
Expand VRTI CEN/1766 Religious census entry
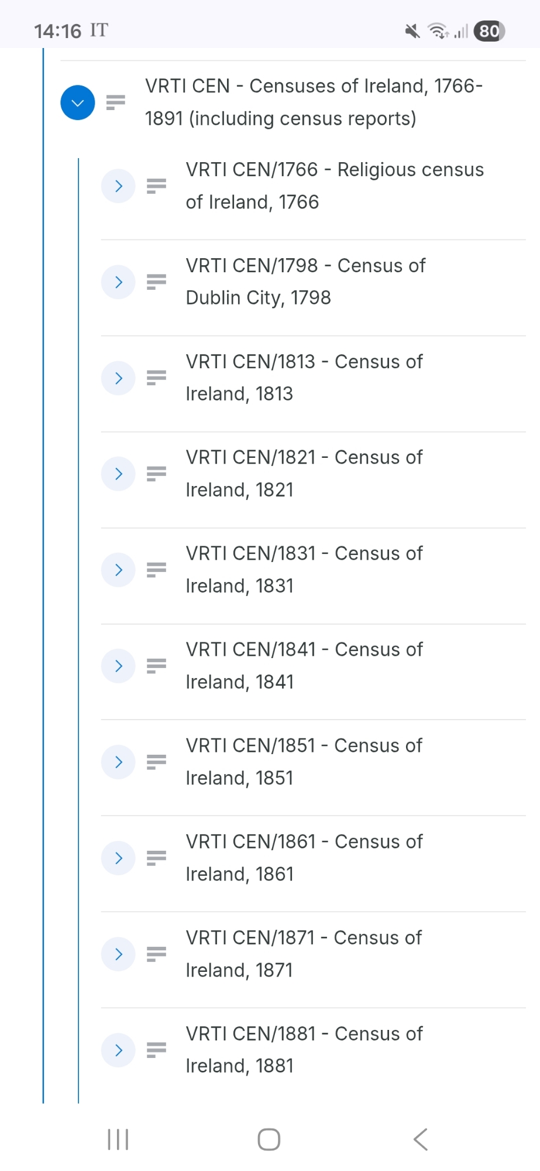pyautogui.click(x=118, y=186)
